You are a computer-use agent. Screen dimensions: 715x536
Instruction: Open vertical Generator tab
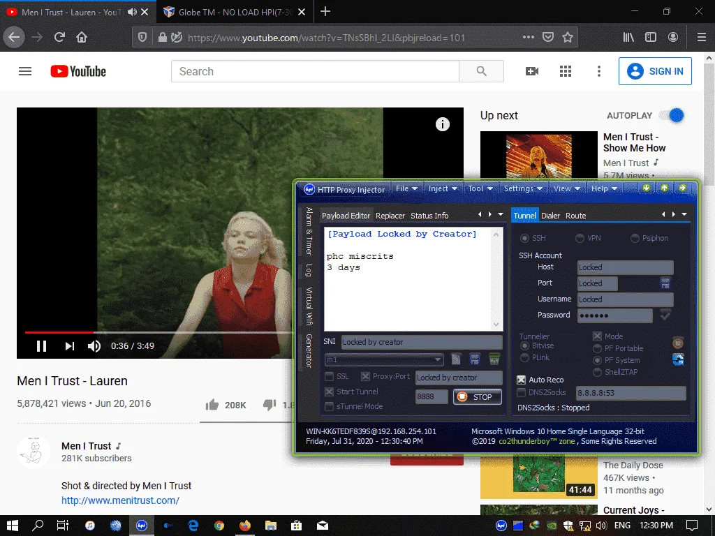[309, 350]
